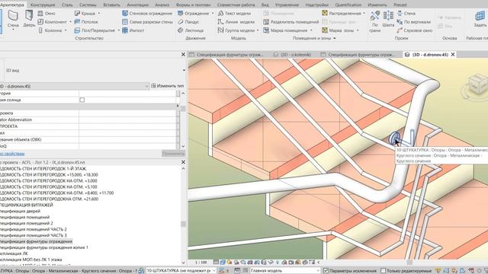Image resolution: width=488 pixels, height=274 pixels.
Task: Open the properties help link
Action: (12, 154)
